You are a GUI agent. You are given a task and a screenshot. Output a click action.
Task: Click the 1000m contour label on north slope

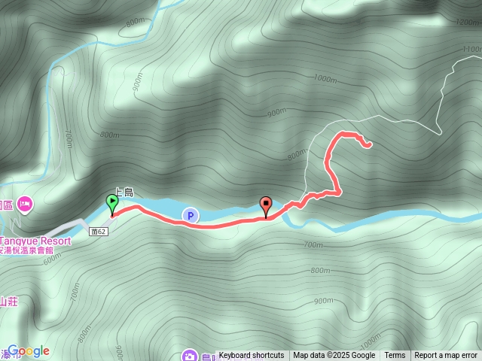click(325, 79)
